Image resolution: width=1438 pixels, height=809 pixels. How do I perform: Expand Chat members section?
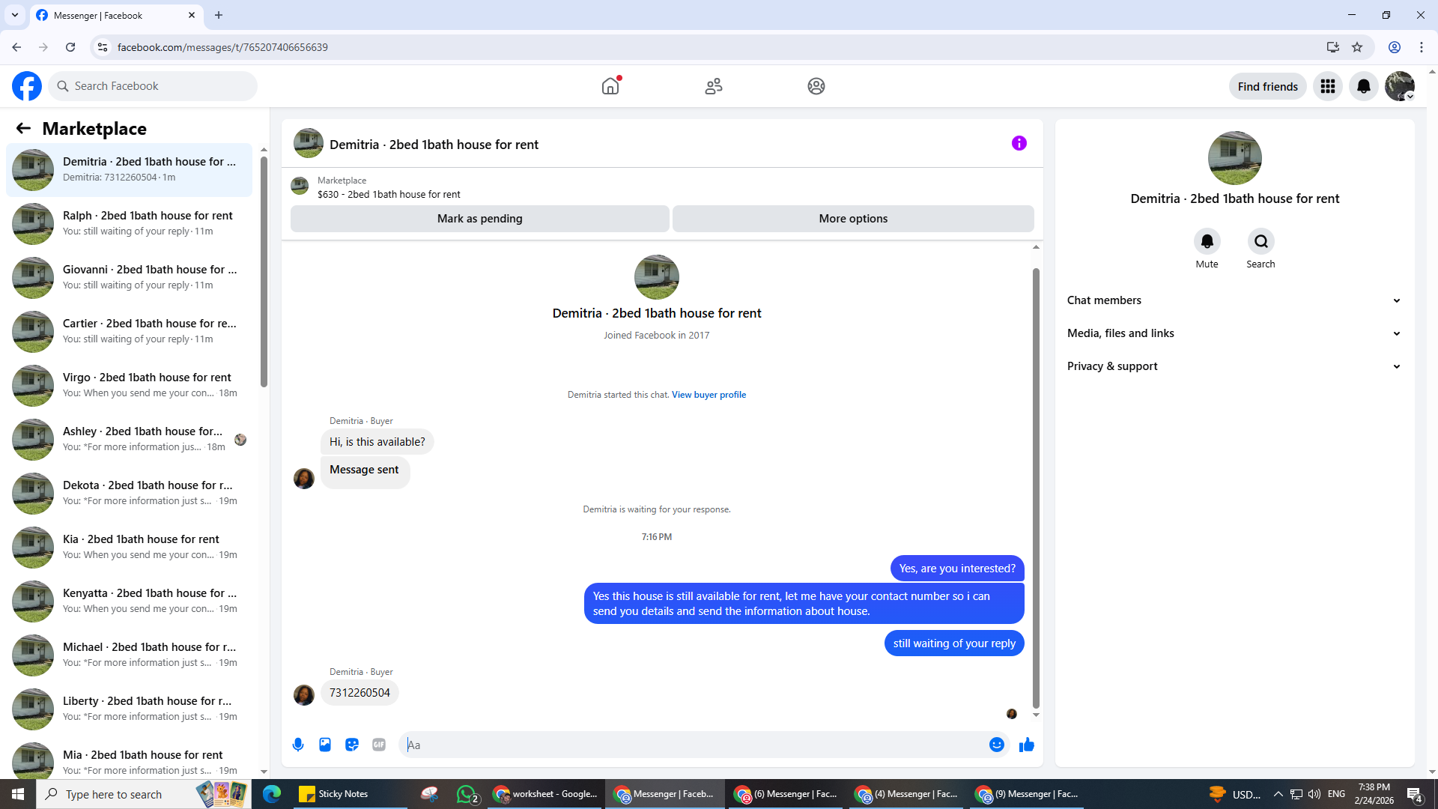pyautogui.click(x=1234, y=300)
